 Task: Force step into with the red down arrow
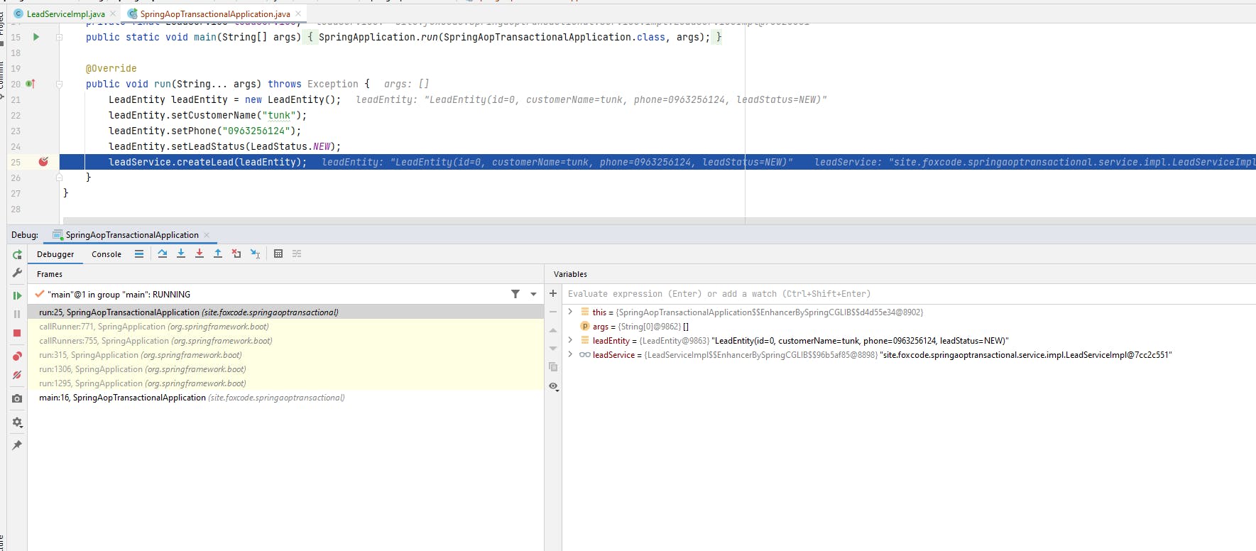pos(200,253)
